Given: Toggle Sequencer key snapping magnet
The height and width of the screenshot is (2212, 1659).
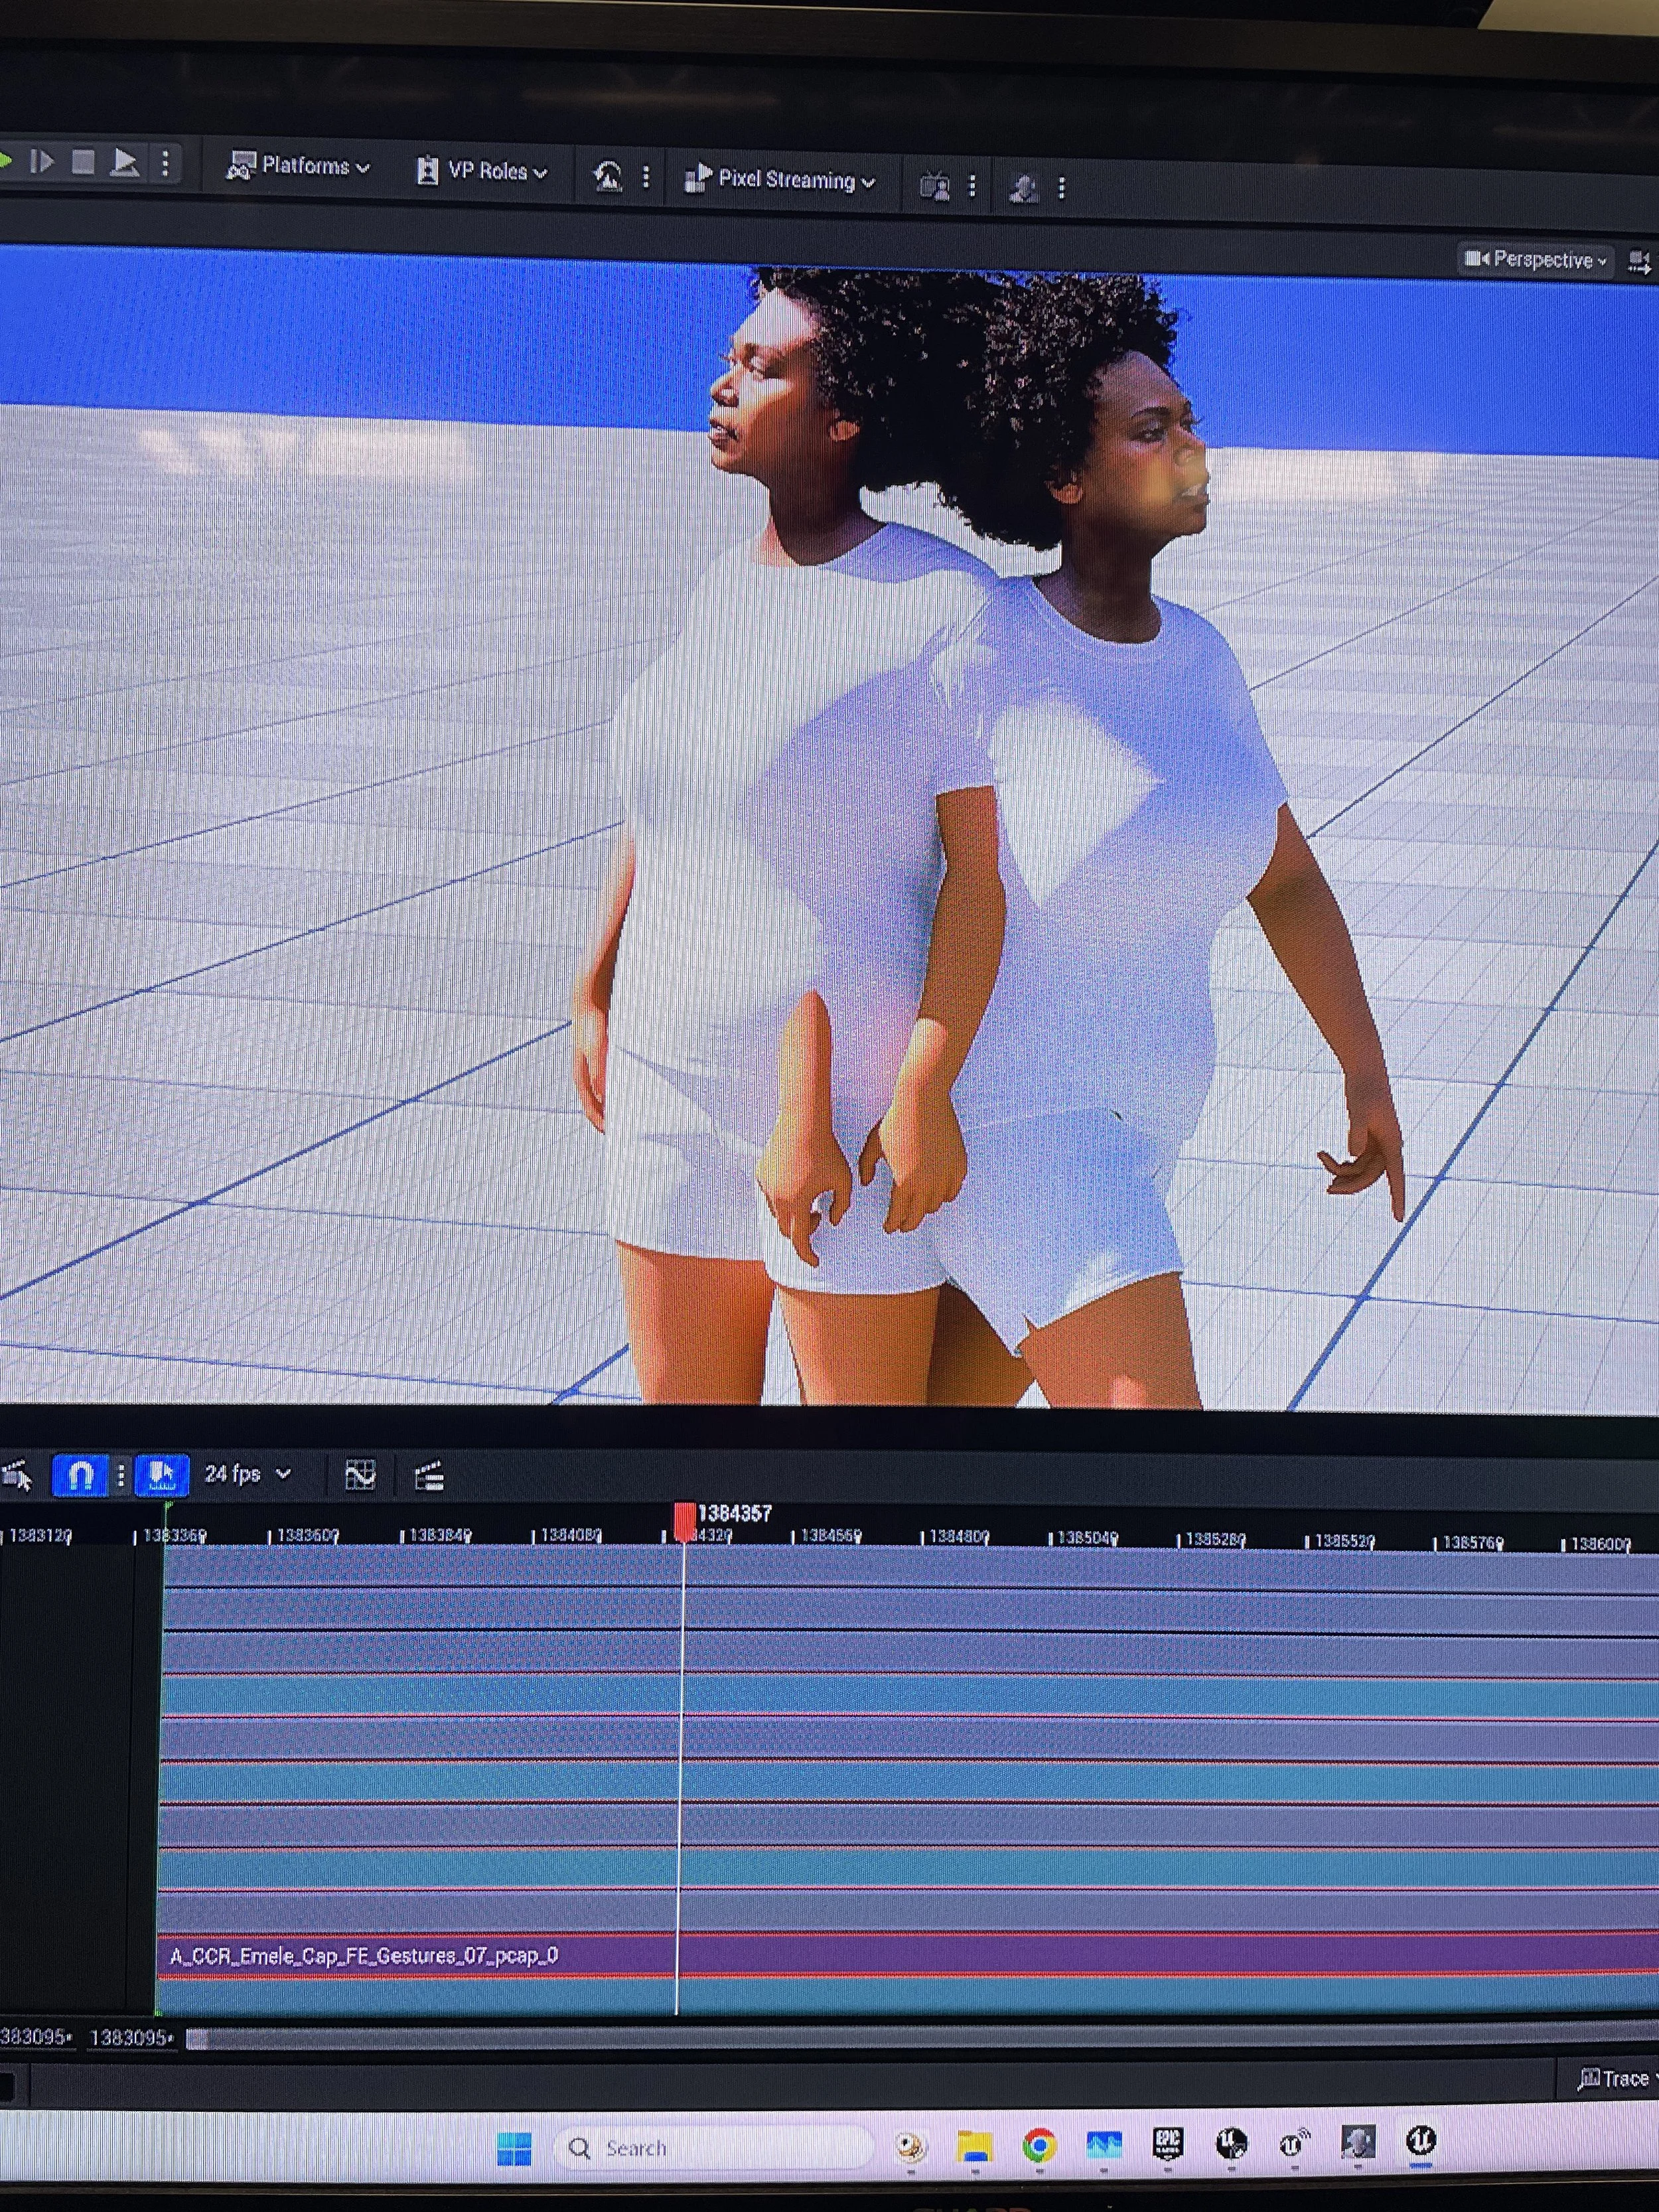Looking at the screenshot, I should 80,1475.
